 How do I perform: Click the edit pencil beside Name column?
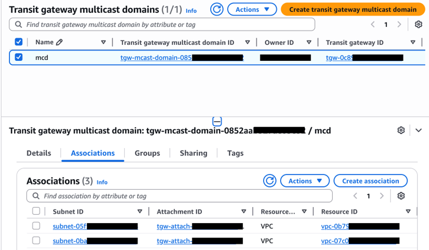59,42
